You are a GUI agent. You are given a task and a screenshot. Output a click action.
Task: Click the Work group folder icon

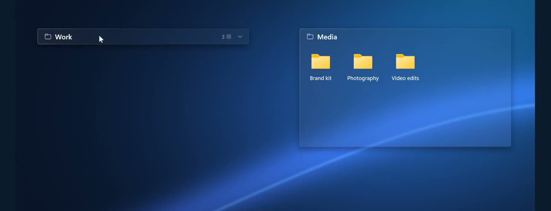coord(48,37)
